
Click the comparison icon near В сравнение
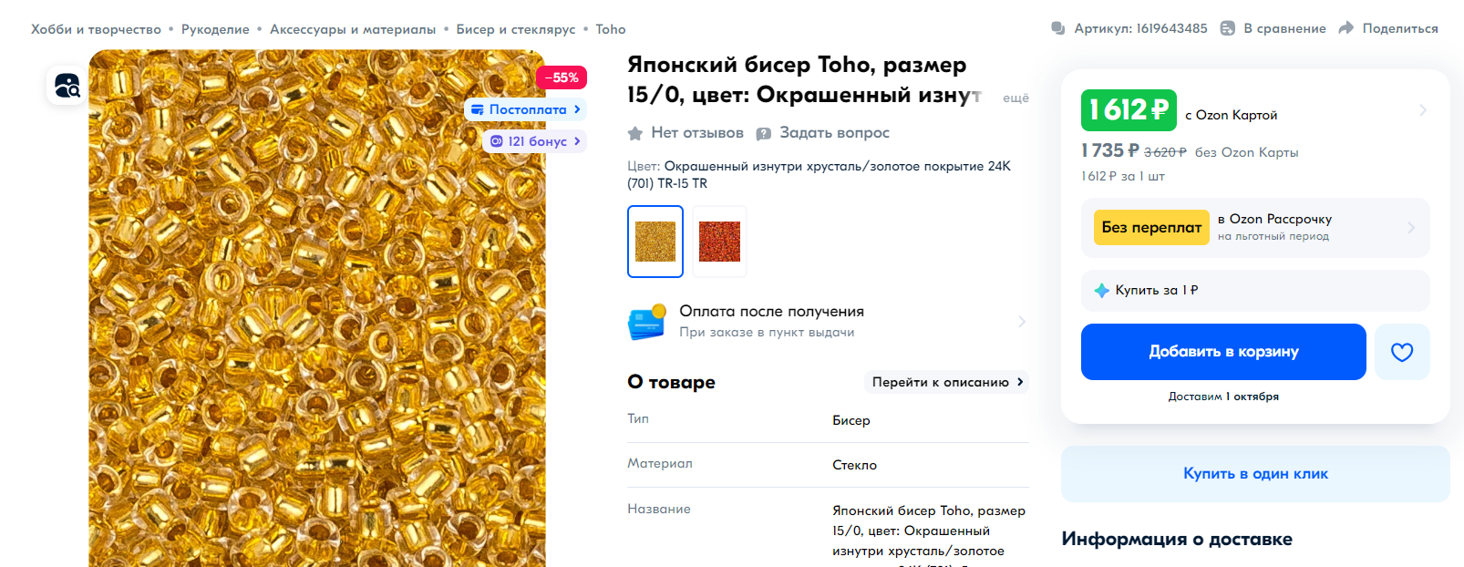(1228, 28)
